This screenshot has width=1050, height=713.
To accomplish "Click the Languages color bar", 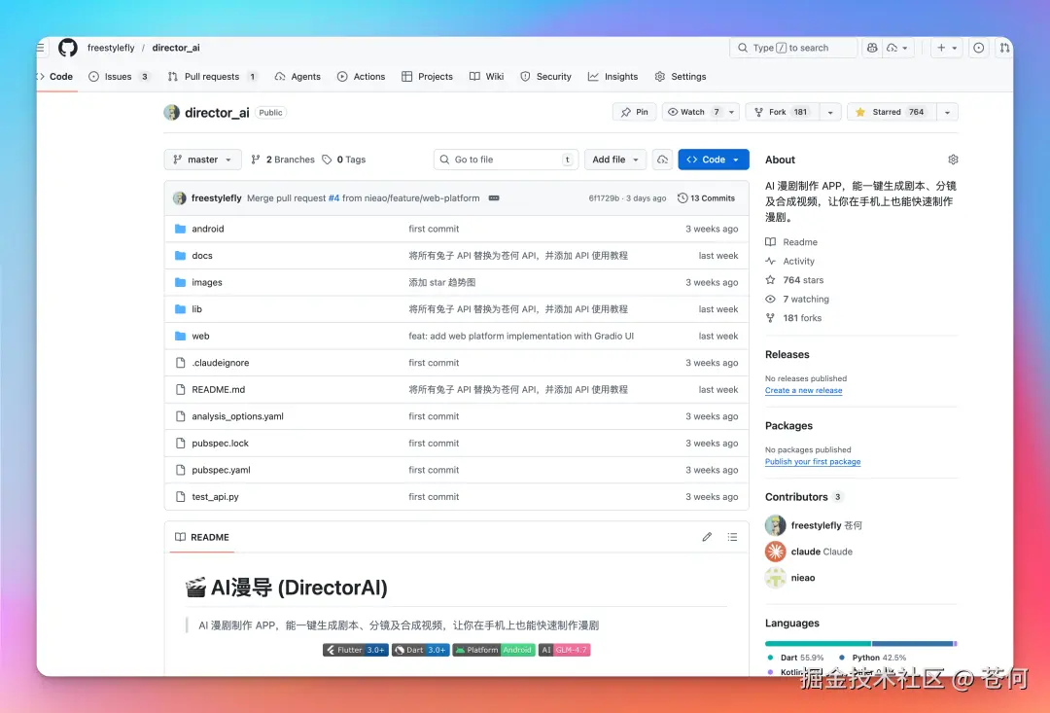I will pyautogui.click(x=859, y=643).
